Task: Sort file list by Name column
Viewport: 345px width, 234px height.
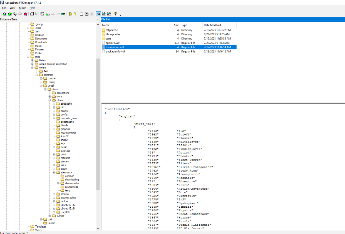Action: 129,25
